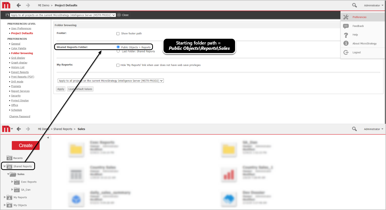This screenshot has height=210, width=386.
Task: Open the Drill mode preferences
Action: click(17, 82)
